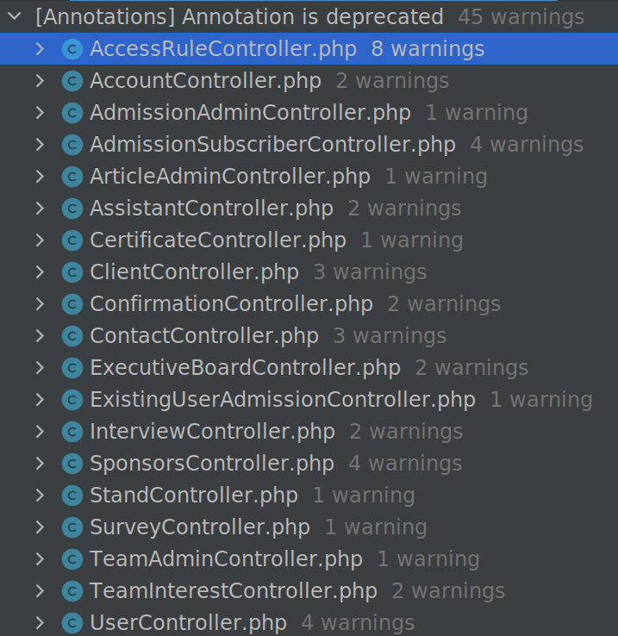This screenshot has width=618, height=636.
Task: Click class icon of UserController.php
Action: (x=72, y=622)
